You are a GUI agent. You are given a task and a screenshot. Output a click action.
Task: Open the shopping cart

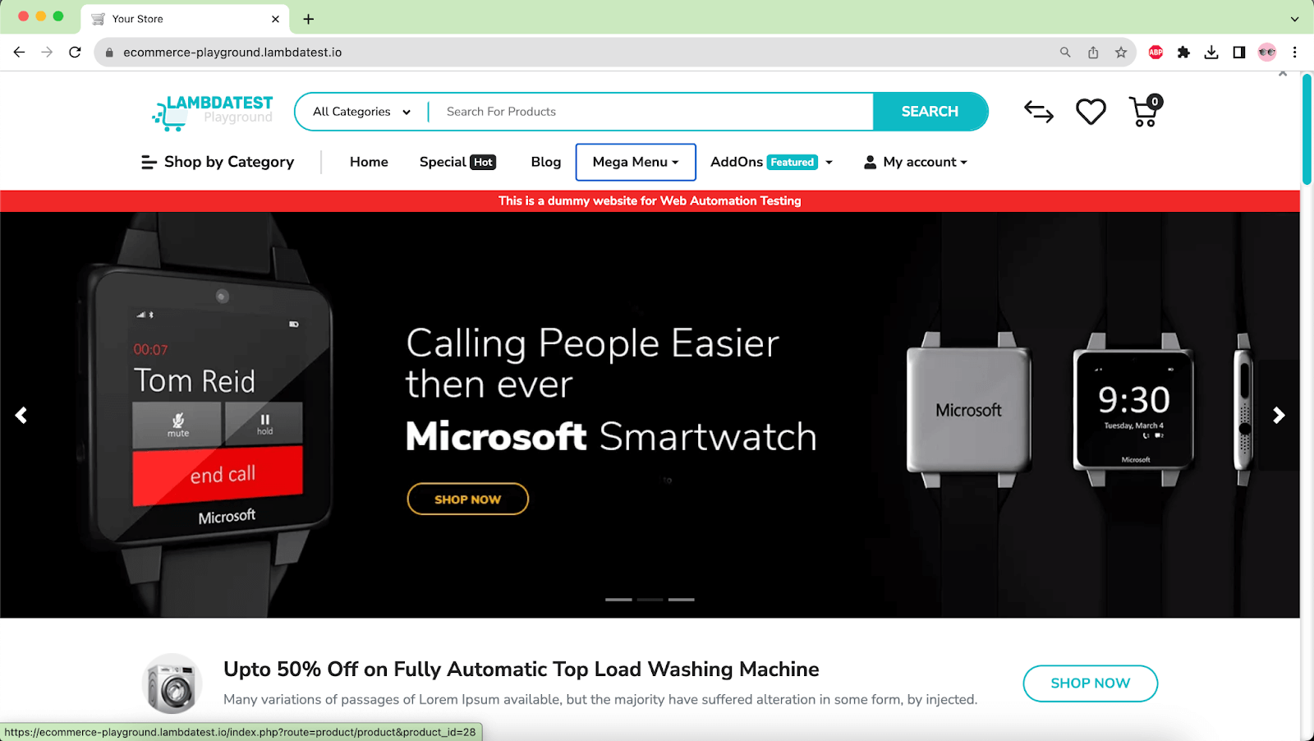point(1145,111)
